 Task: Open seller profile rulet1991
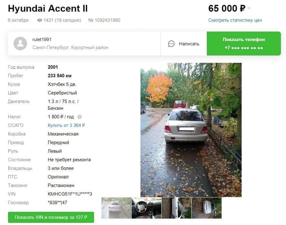42,39
